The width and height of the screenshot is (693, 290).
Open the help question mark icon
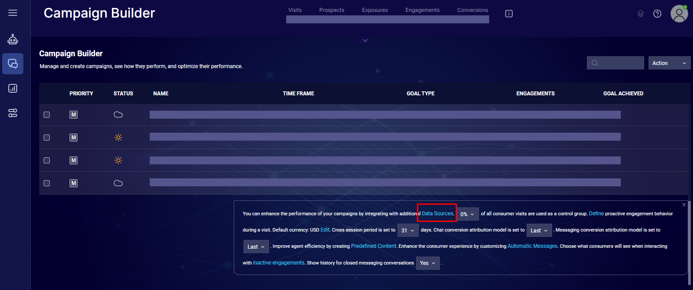(x=657, y=14)
